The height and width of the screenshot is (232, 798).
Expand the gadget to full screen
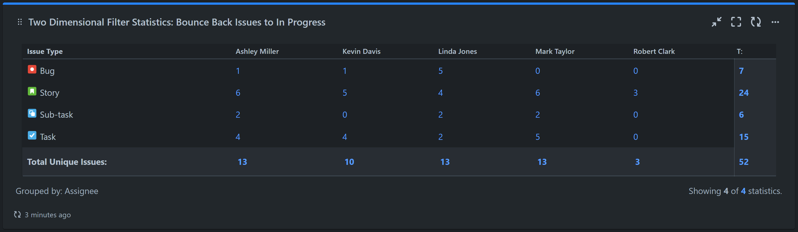[x=736, y=22]
